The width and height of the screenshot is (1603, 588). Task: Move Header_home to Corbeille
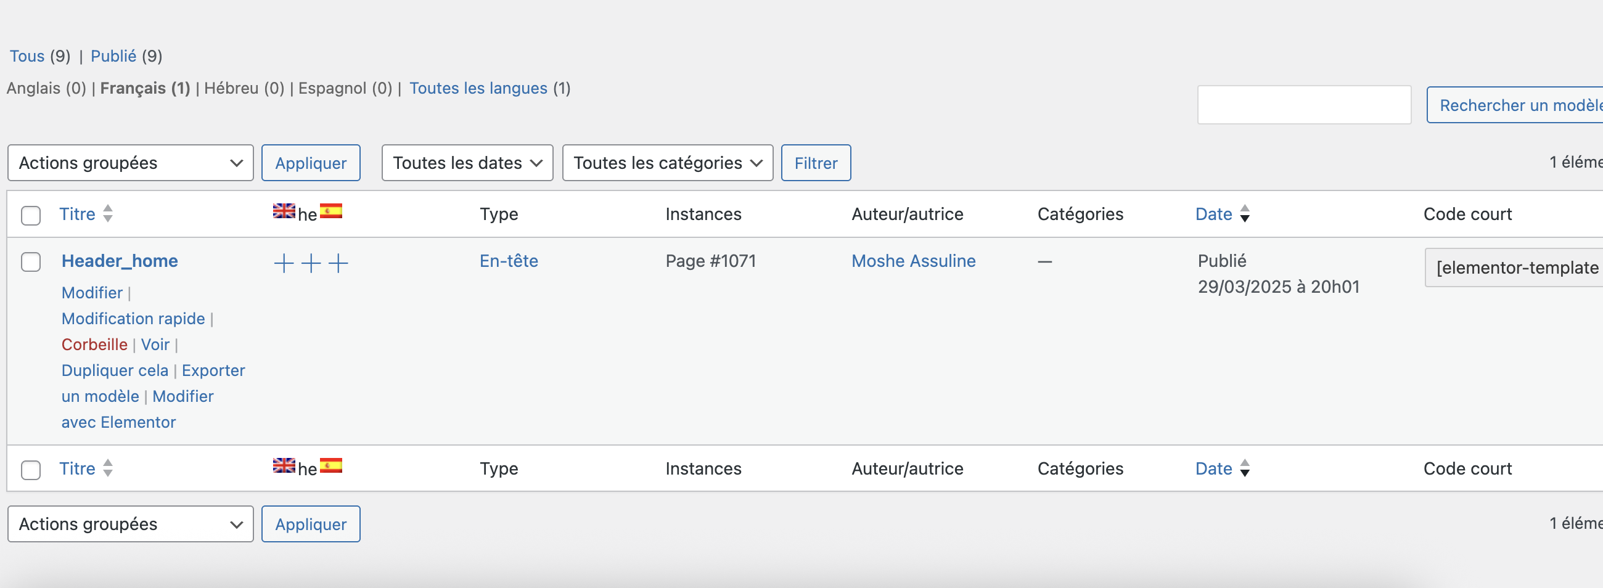(94, 345)
